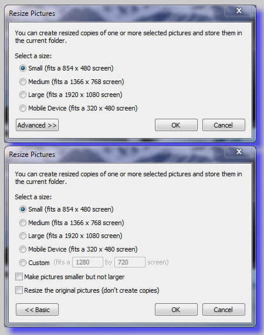The image size is (264, 335).
Task: Click OK in the lower Resize Pictures dialog
Action: [176, 310]
